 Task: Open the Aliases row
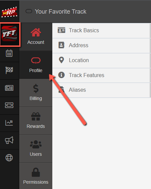(x=101, y=90)
